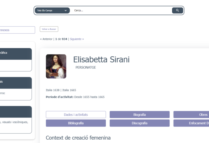Expand the sidebar panel header ending in 'als'
The image size is (209, 143).
[15, 83]
